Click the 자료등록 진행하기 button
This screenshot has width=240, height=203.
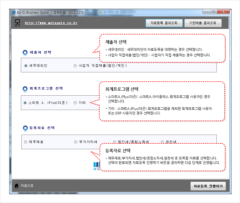[208, 186]
